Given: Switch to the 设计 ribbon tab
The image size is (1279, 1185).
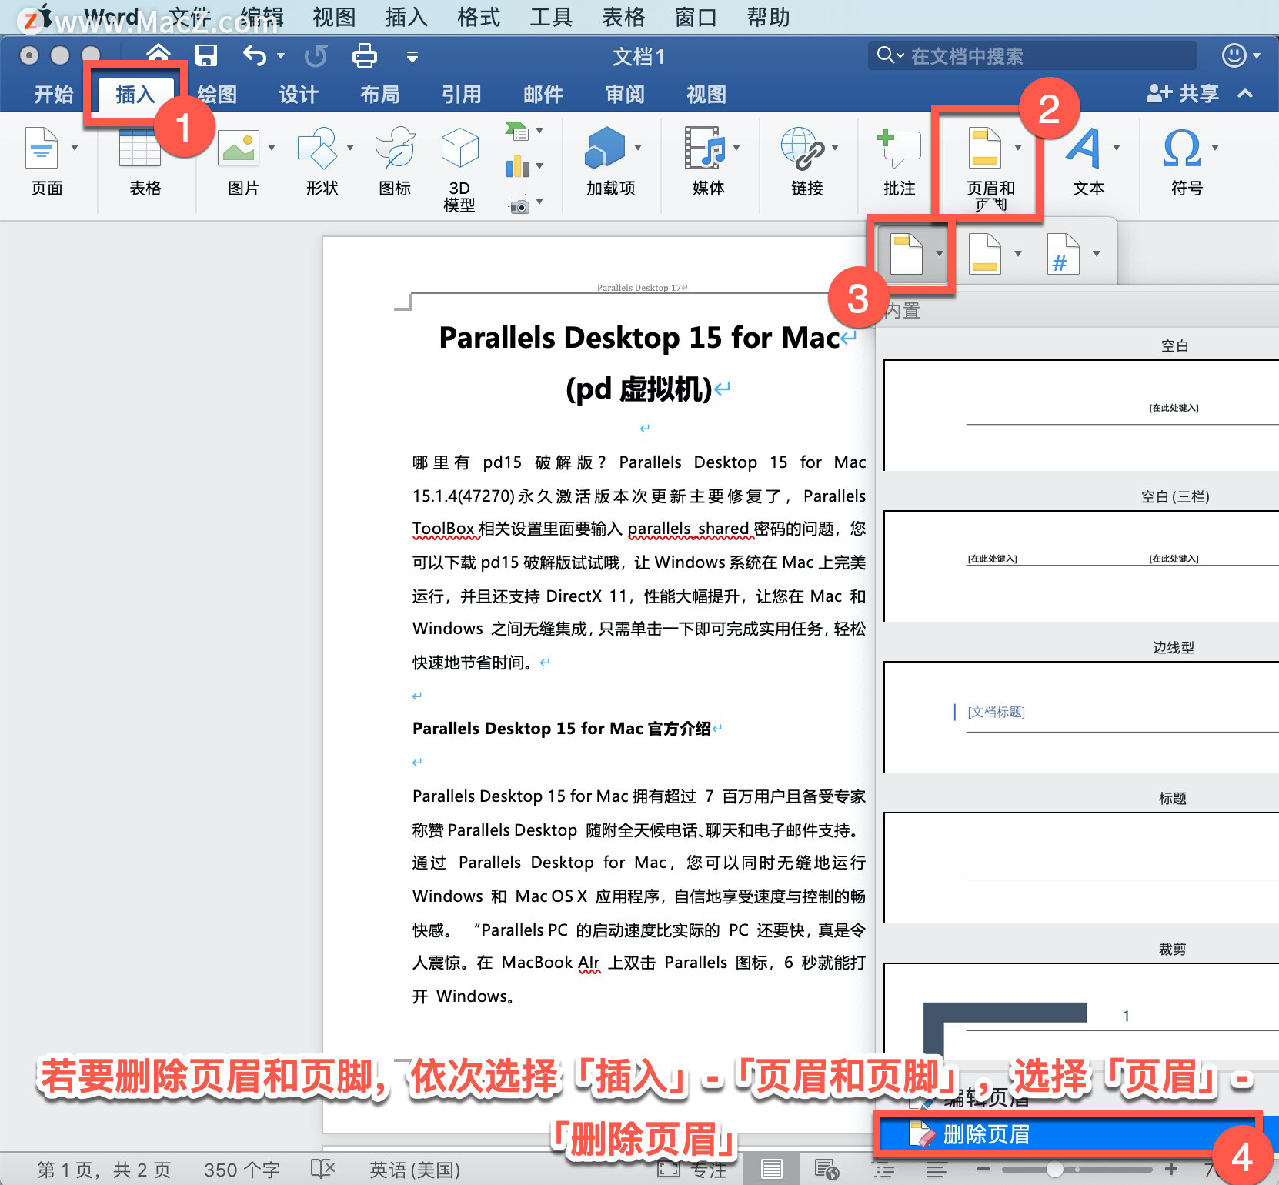Looking at the screenshot, I should (299, 94).
